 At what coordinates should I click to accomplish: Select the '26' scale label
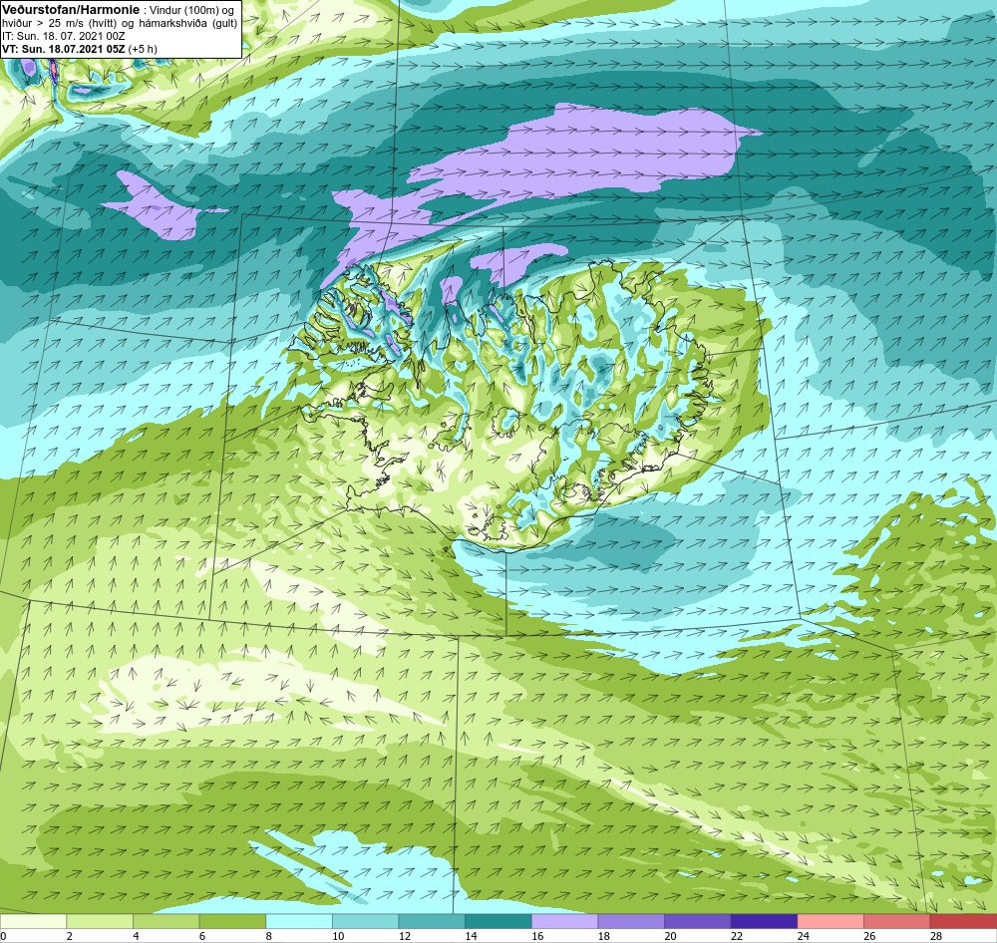tap(869, 936)
